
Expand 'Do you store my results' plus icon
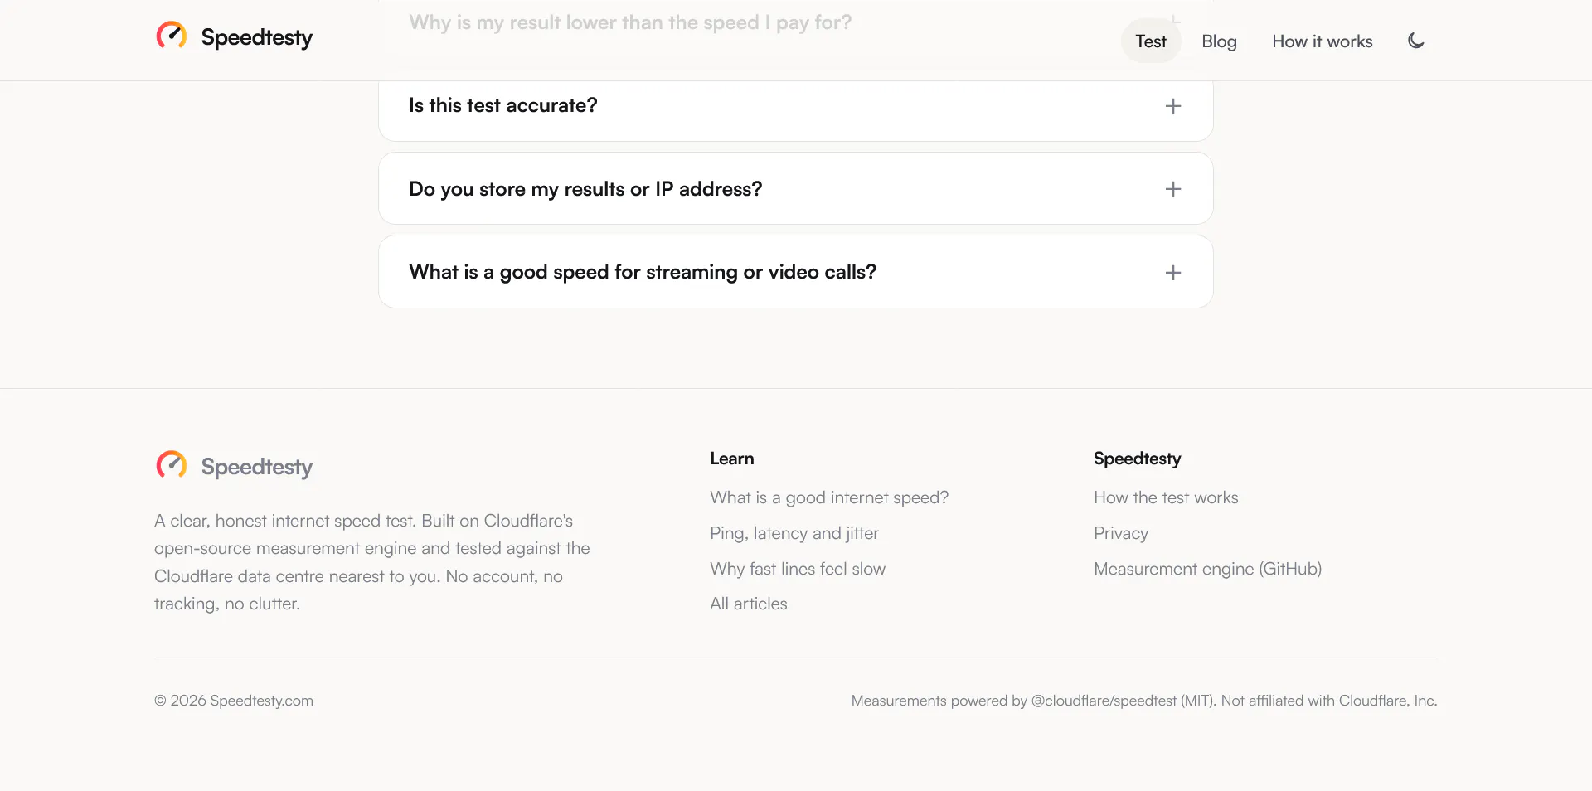click(1173, 189)
